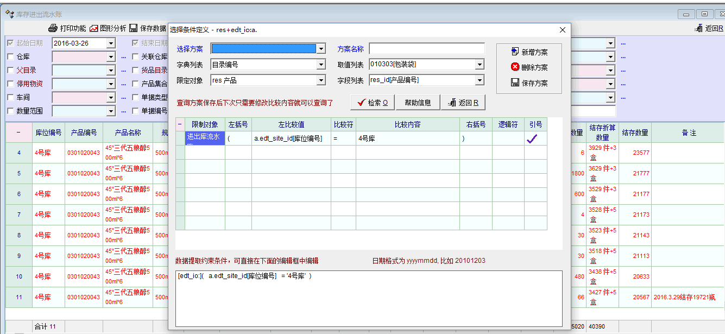
Task: Click the 帮助信息 button
Action: [418, 103]
